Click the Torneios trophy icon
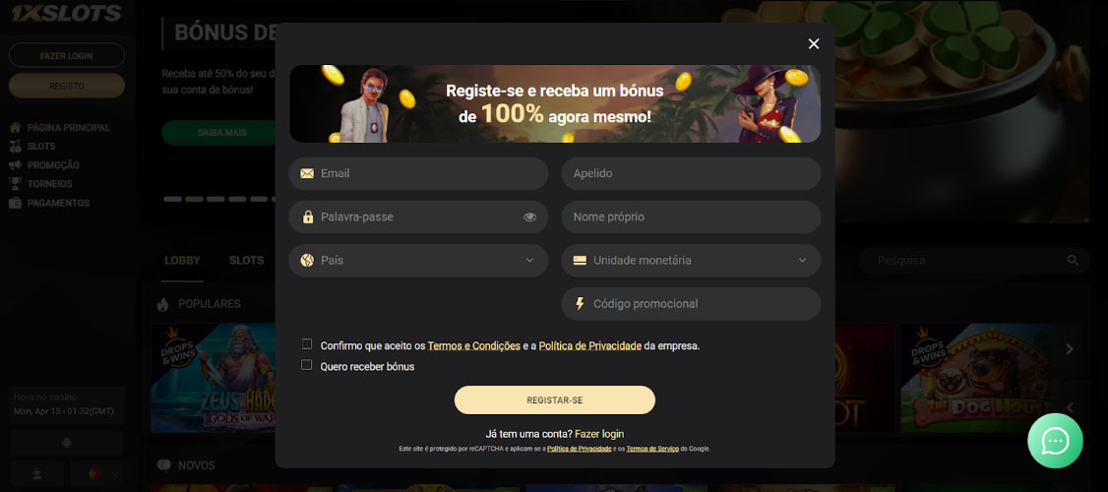 point(16,184)
